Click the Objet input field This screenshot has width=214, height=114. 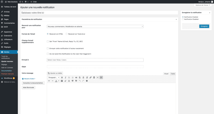pos(95,67)
